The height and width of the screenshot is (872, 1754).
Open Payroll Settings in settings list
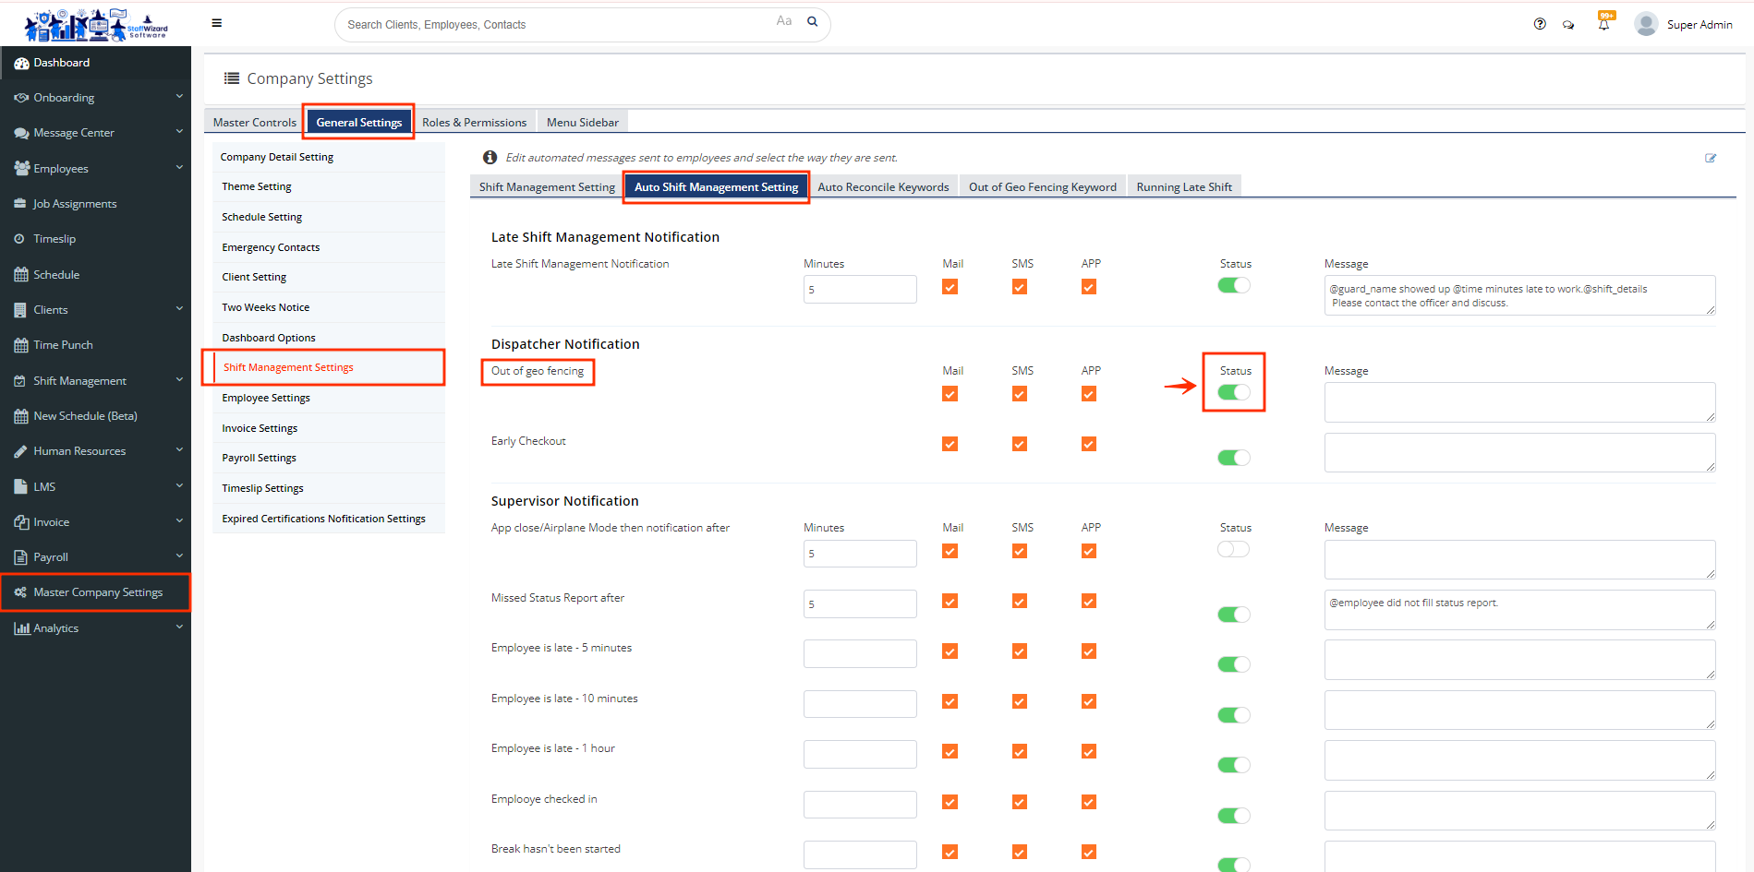tap(329, 458)
